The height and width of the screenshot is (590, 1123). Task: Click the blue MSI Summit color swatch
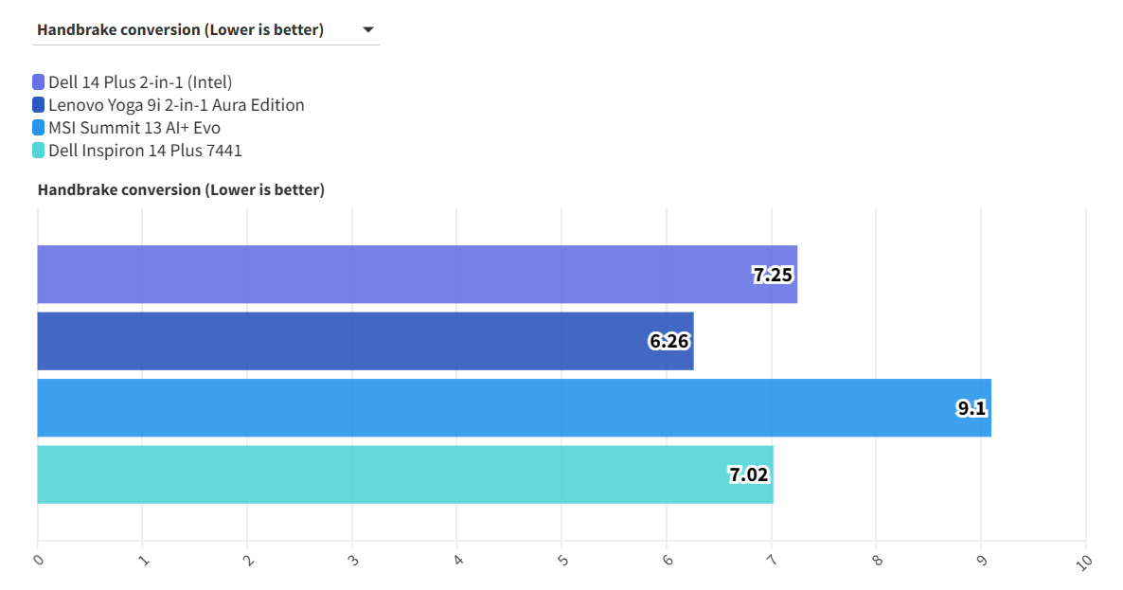tap(39, 128)
